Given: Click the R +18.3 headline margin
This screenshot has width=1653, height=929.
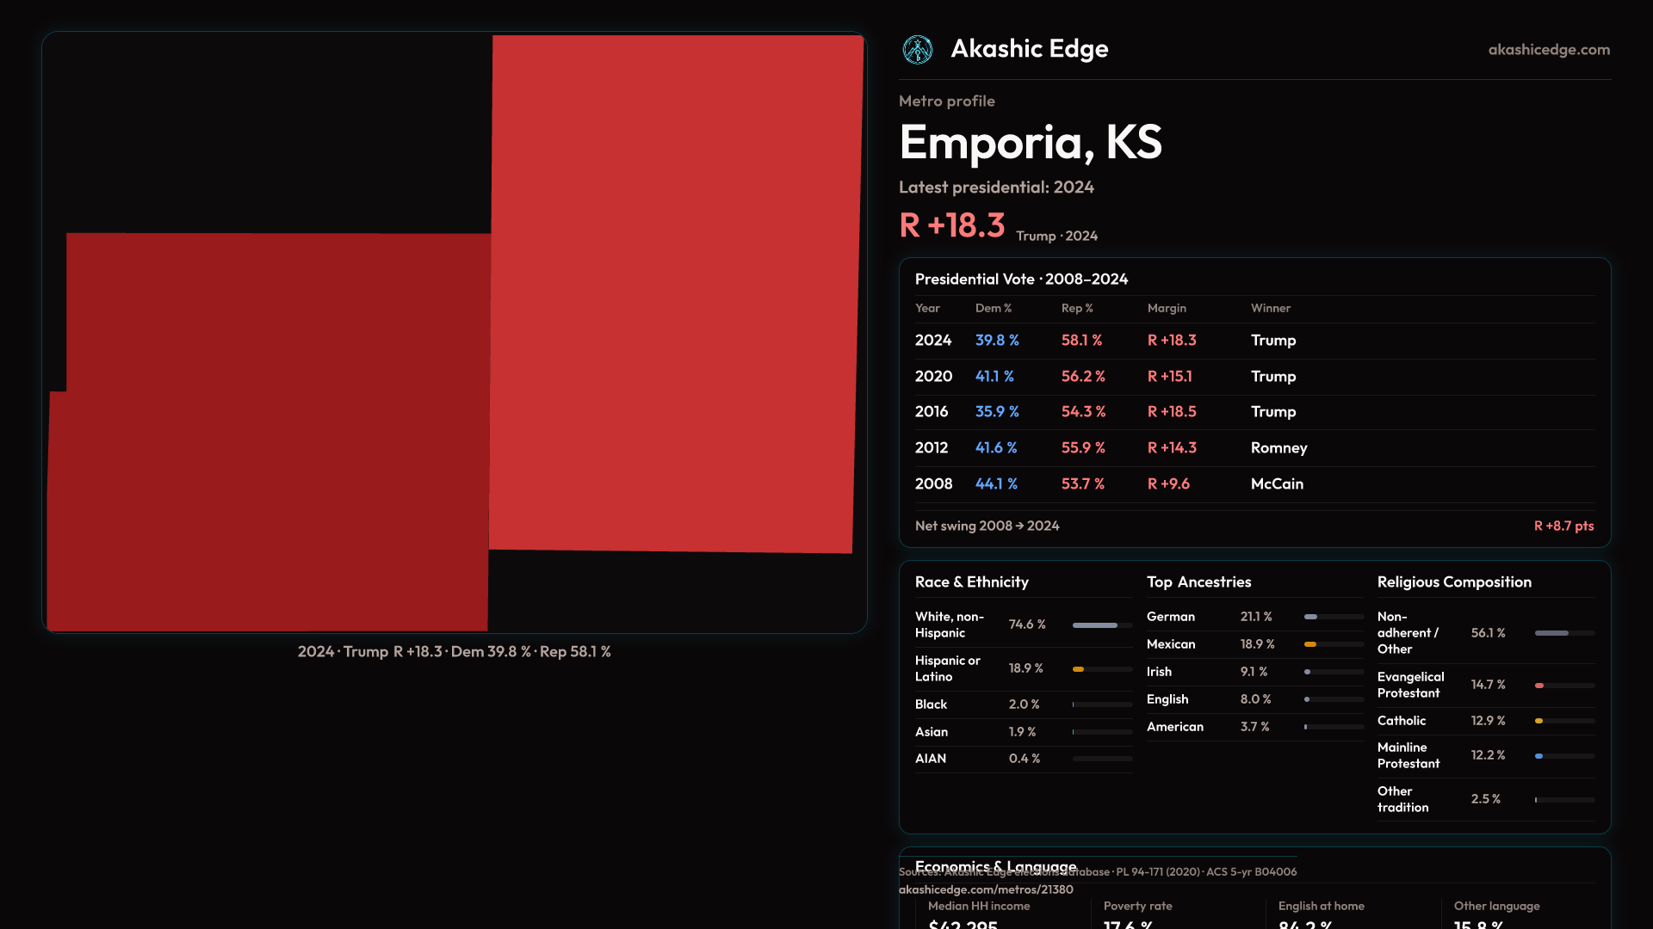Looking at the screenshot, I should click(x=951, y=226).
